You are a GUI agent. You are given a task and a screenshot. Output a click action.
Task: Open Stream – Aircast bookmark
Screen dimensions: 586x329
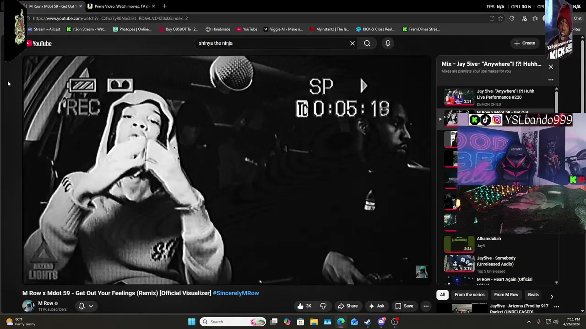(x=44, y=29)
